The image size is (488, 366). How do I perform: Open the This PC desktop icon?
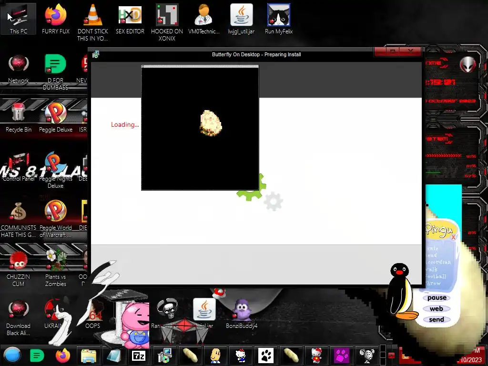coord(19,19)
